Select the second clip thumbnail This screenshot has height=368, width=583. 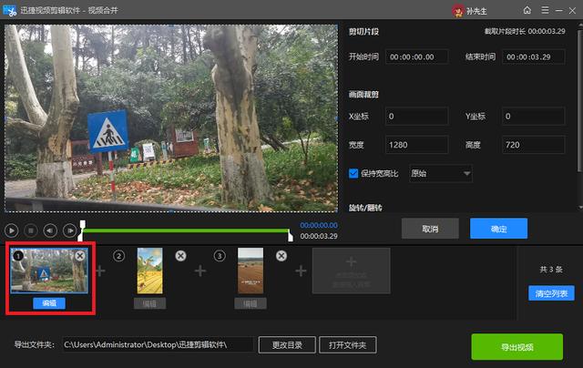coord(149,271)
